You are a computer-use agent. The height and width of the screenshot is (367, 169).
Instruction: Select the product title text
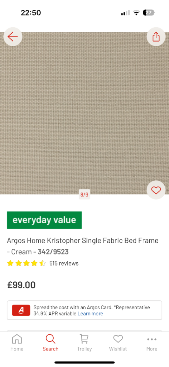83,246
